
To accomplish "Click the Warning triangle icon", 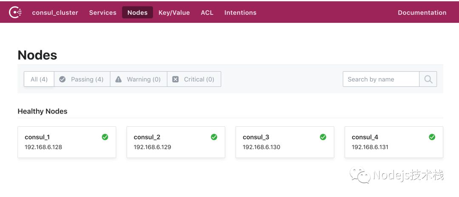I will pos(119,79).
